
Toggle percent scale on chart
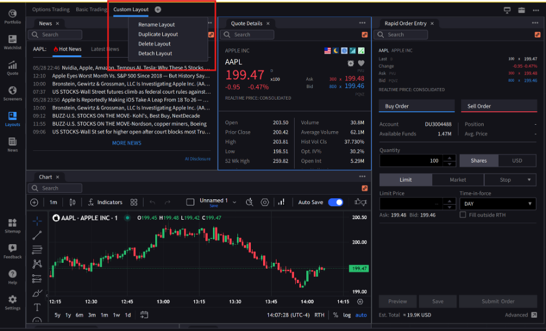(335, 315)
